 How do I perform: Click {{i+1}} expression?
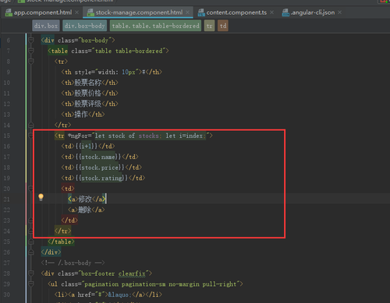(x=87, y=146)
